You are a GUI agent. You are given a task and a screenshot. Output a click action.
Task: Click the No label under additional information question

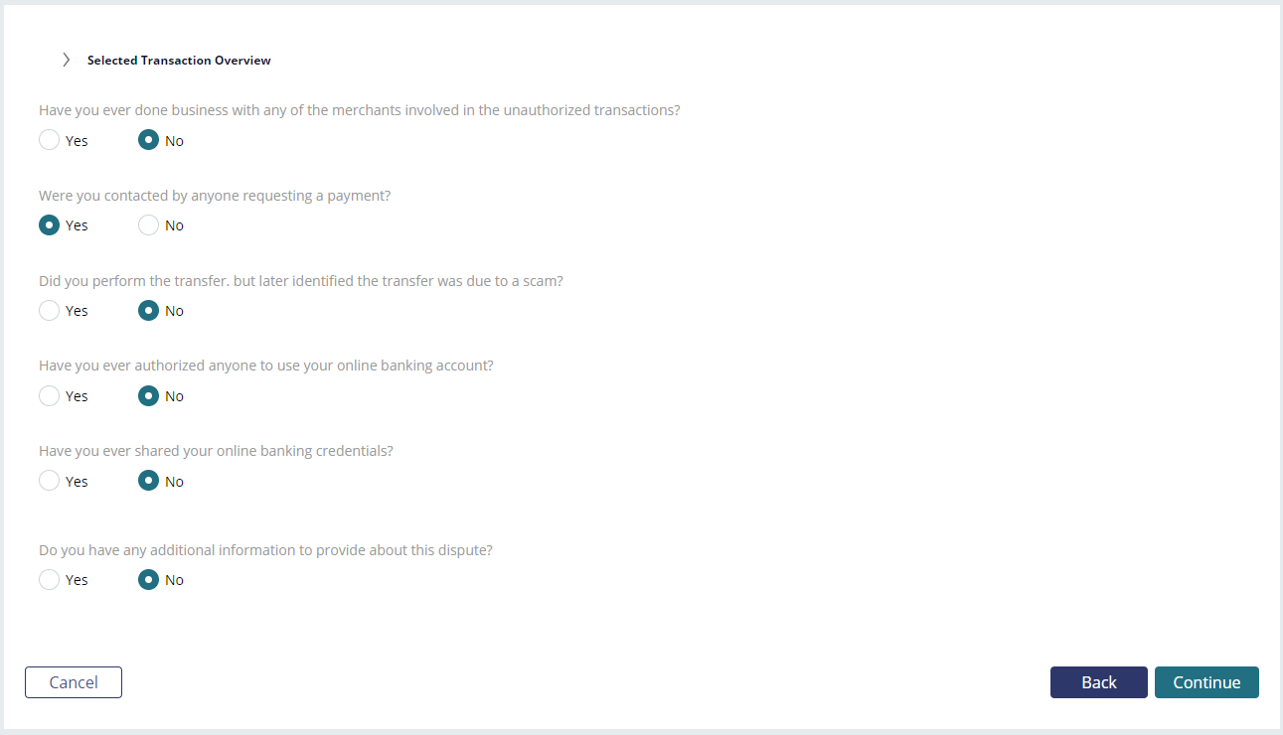point(175,580)
